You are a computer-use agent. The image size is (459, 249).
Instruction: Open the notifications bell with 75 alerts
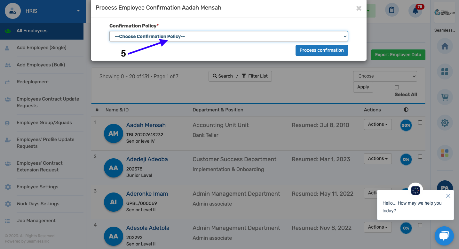(415, 10)
